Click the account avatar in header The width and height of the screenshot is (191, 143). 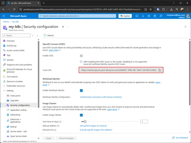pos(188,16)
